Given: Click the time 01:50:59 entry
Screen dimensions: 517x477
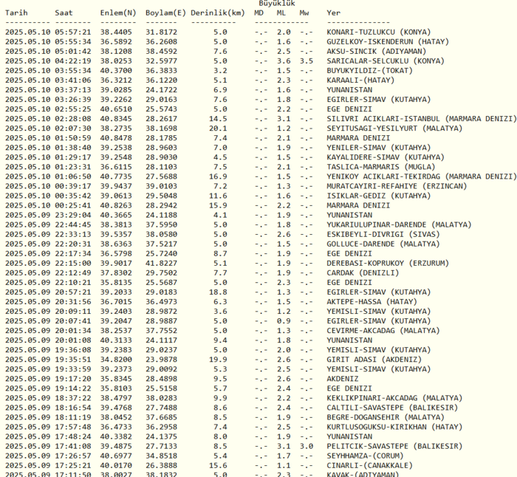Looking at the screenshot, I should pos(73,138).
